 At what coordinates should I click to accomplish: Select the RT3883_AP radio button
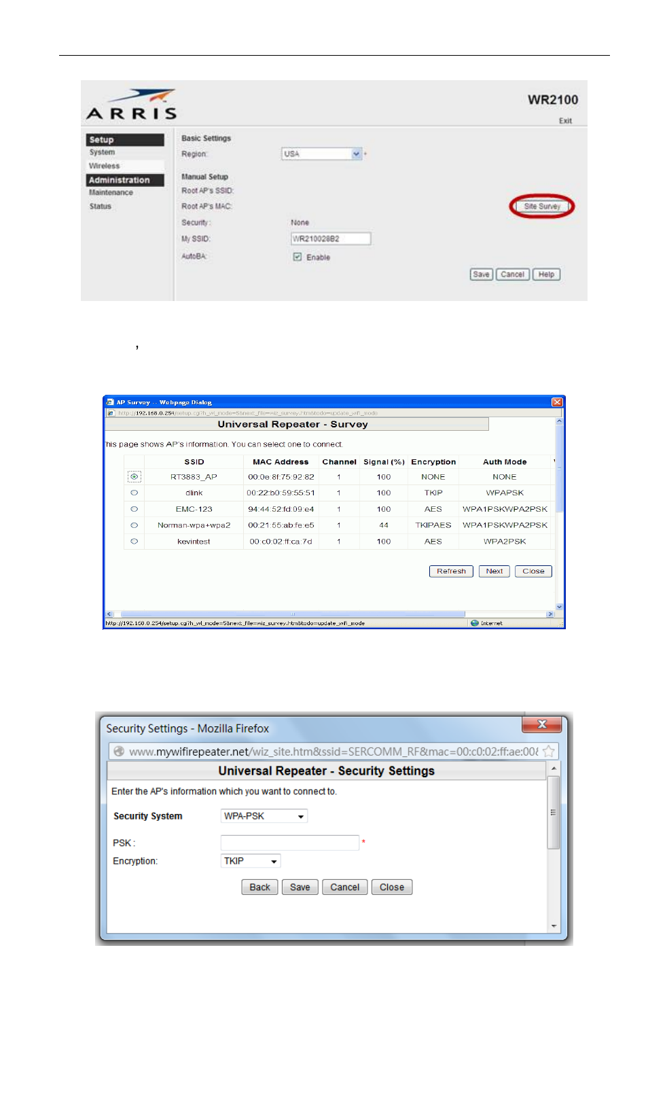(x=134, y=477)
